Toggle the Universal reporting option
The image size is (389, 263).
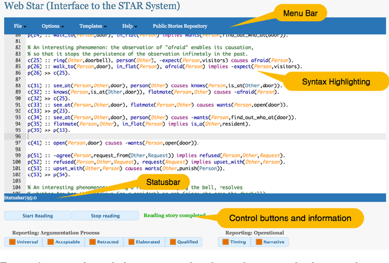click(x=24, y=242)
